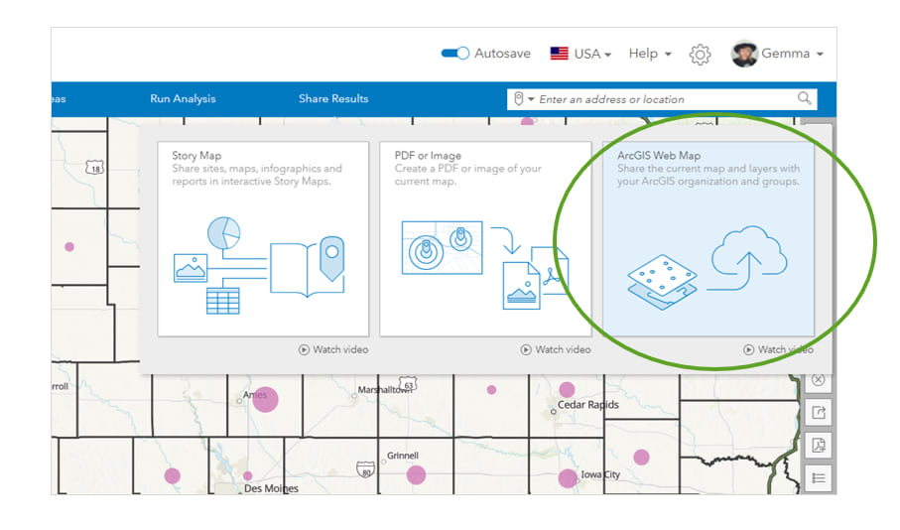Watch video for Story Map
This screenshot has height=530, width=900.
click(333, 349)
